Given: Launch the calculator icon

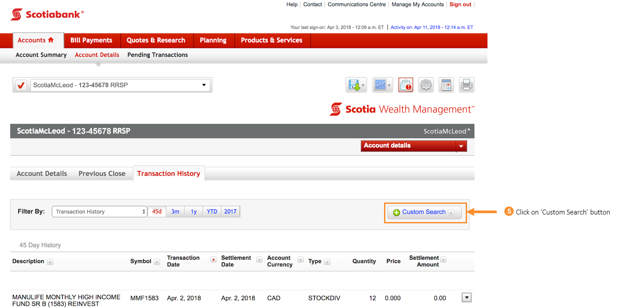Looking at the screenshot, I should [446, 85].
